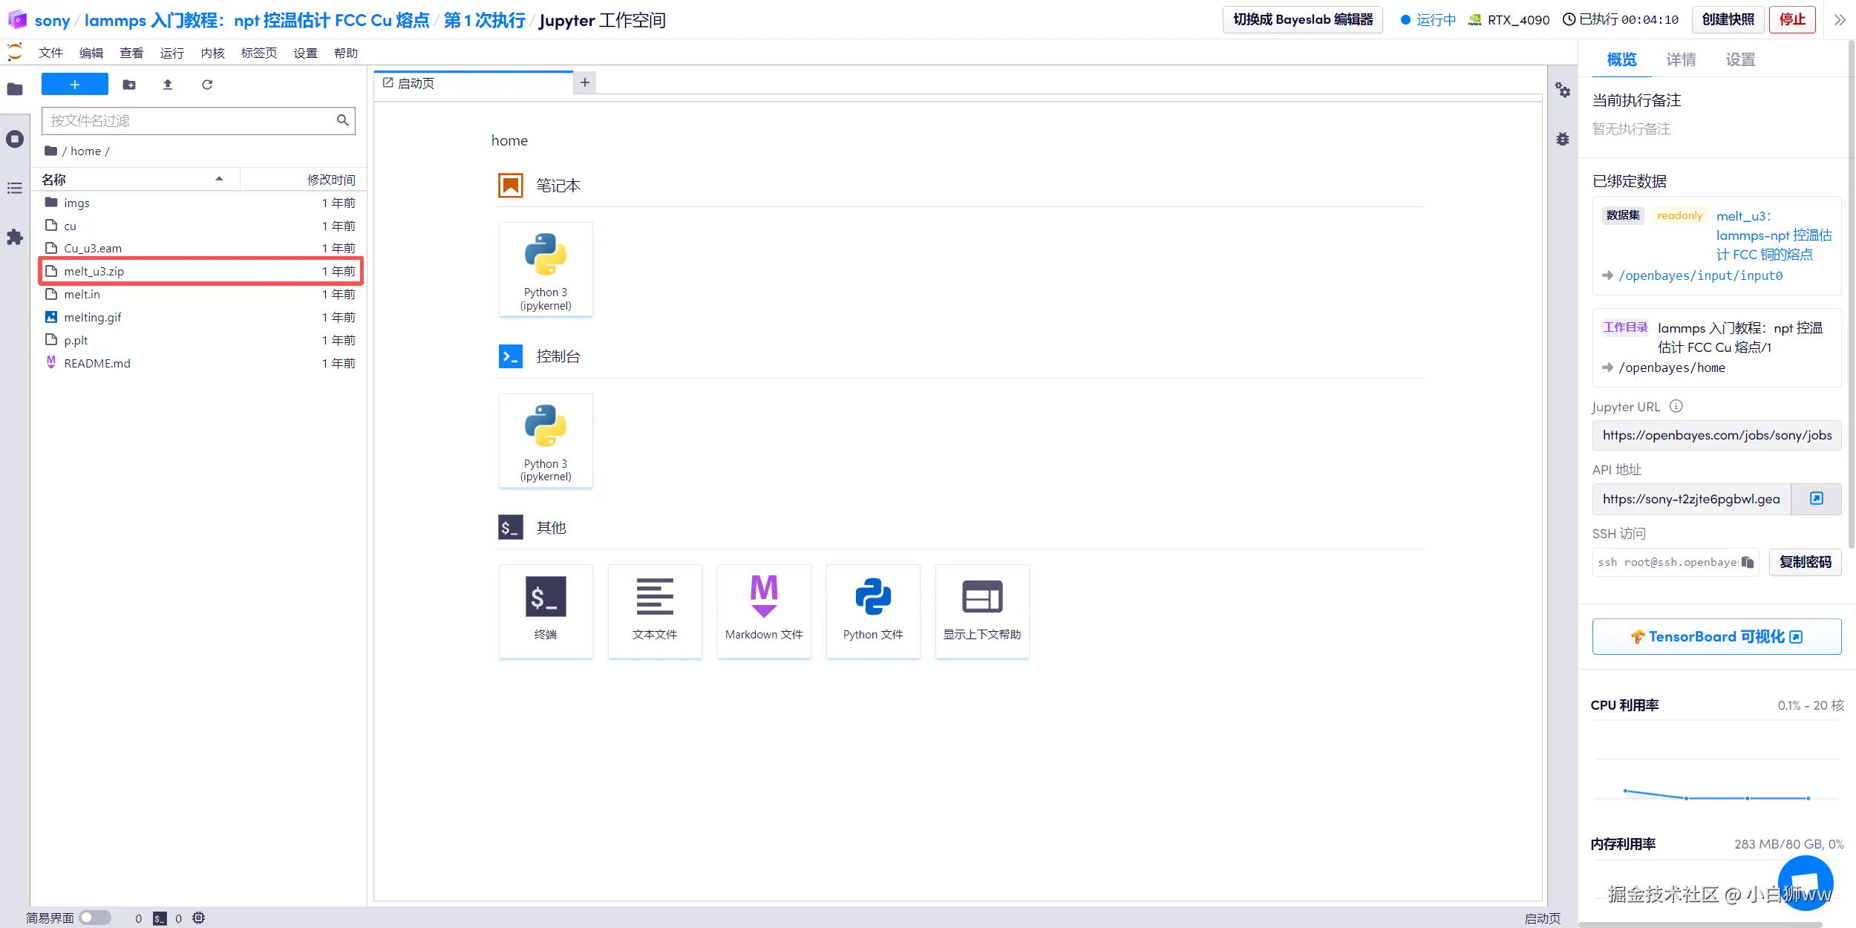1856x928 pixels.
Task: Open the TensorBoard 可视化 link
Action: [1716, 637]
